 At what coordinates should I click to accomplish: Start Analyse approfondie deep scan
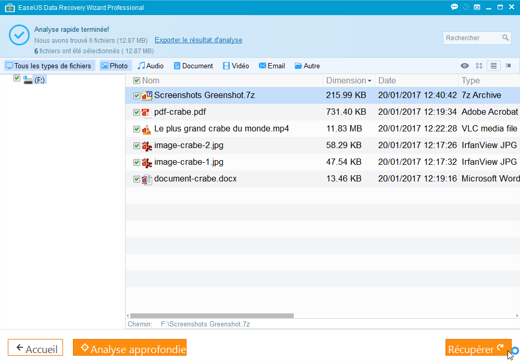[x=130, y=347]
